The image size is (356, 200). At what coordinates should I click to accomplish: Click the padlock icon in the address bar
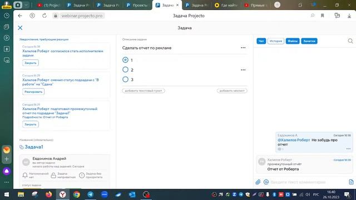coord(56,16)
